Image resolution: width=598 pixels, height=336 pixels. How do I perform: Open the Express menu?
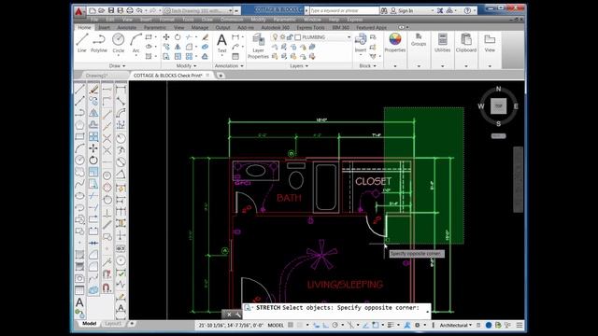(355, 20)
